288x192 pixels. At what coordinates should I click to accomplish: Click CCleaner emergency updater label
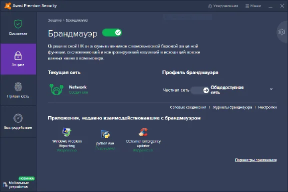pyautogui.click(x=143, y=143)
